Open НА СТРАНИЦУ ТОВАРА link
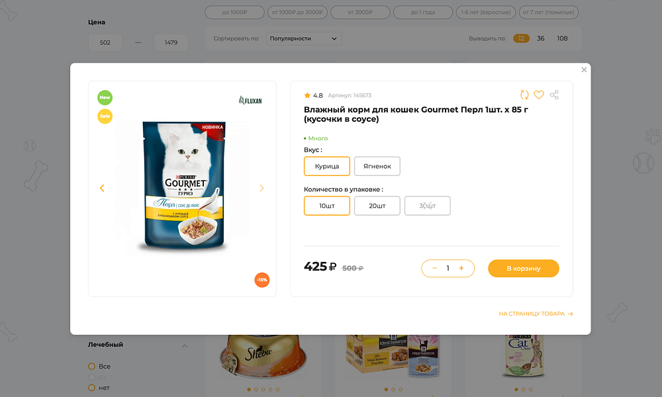 tap(534, 314)
